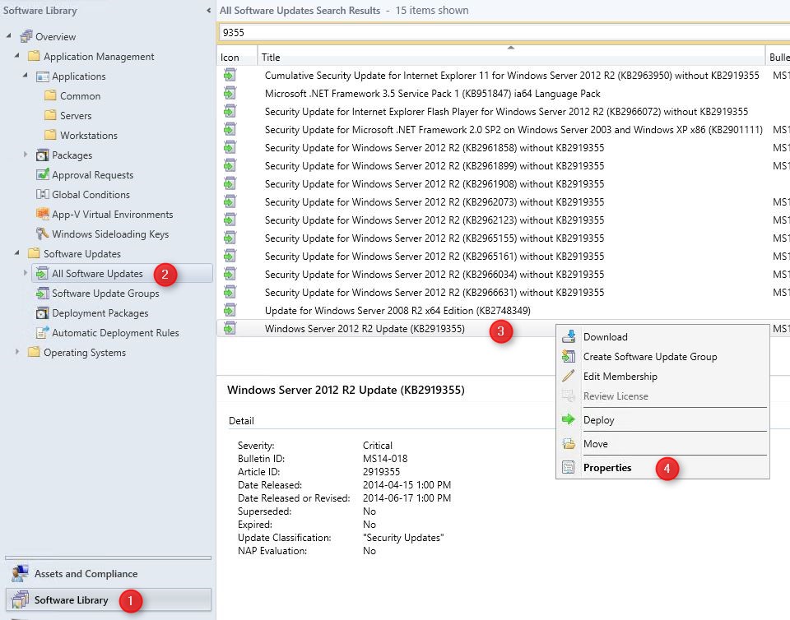Click the Servers folder icon
The image size is (790, 620).
tap(50, 115)
